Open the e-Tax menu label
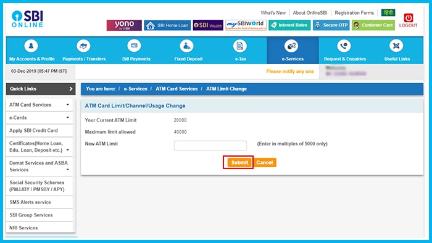 coord(241,59)
